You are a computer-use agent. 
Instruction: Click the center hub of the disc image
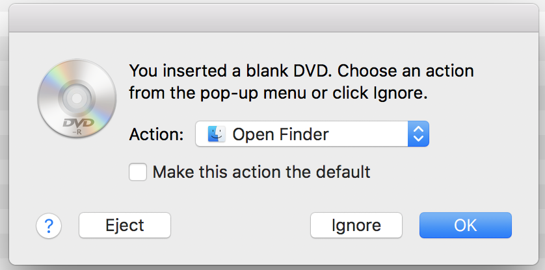(77, 98)
